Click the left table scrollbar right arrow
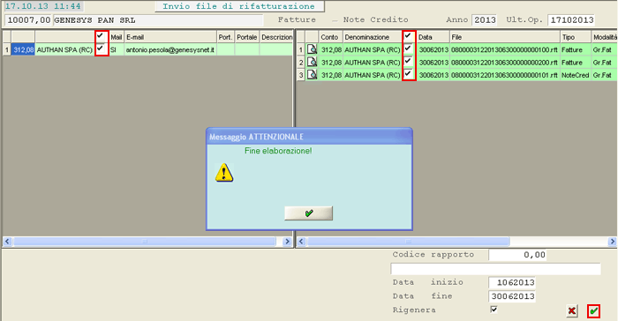618x321 pixels. [287, 241]
